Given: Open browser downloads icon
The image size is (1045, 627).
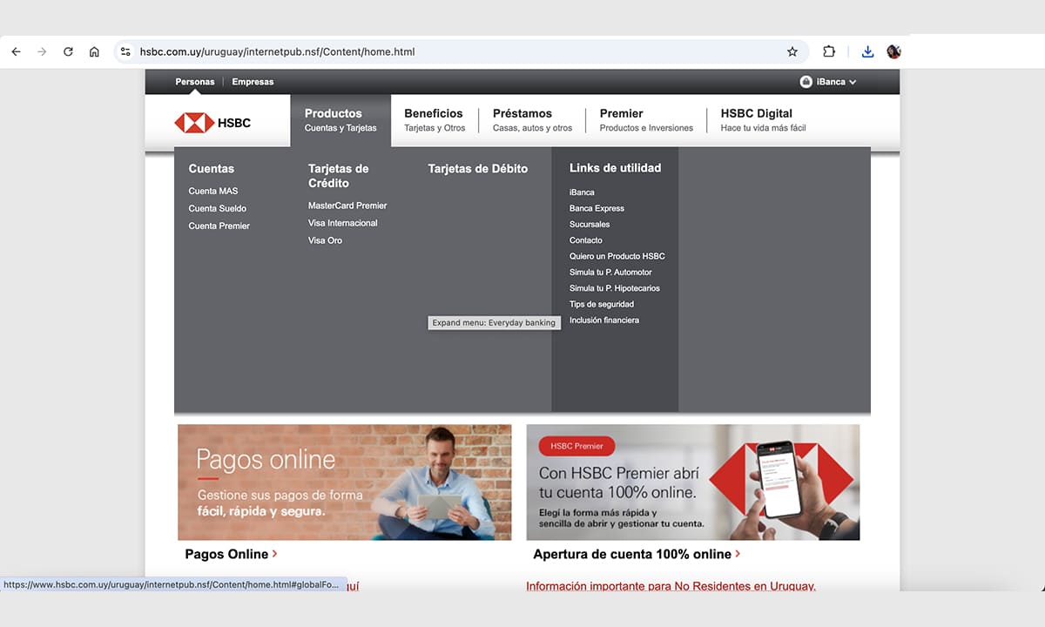Looking at the screenshot, I should [x=867, y=52].
